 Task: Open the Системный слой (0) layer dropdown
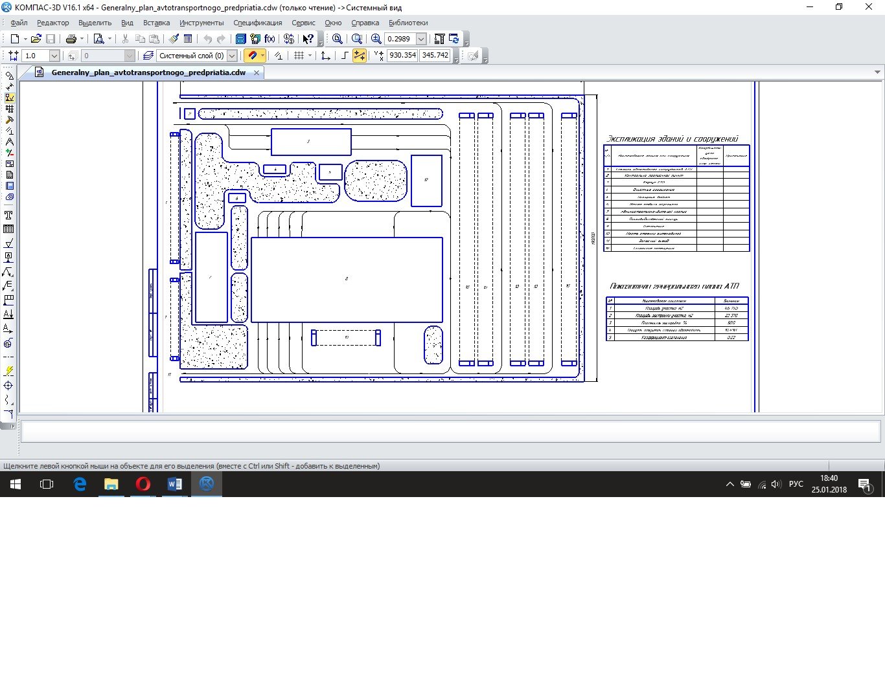click(232, 56)
